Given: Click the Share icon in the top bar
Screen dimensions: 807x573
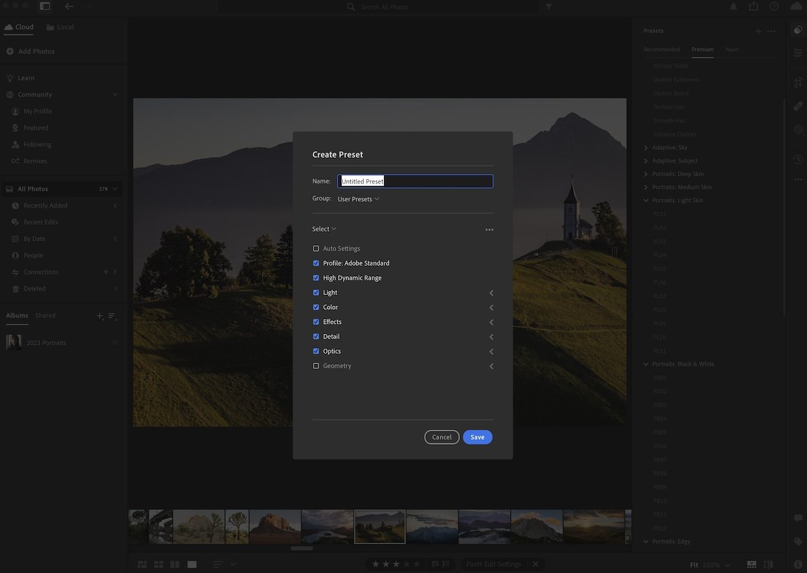Looking at the screenshot, I should 753,6.
